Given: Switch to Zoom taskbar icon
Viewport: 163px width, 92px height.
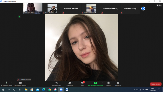Looking at the screenshot, I should (x=61, y=90).
